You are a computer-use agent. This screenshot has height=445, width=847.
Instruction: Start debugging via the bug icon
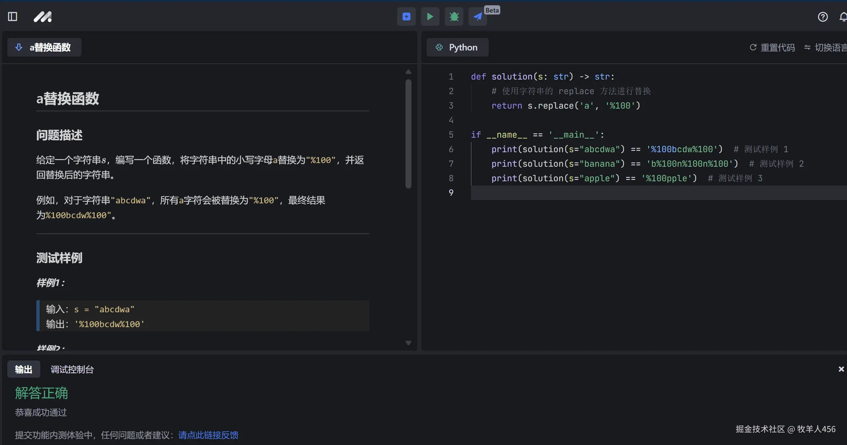click(x=454, y=17)
